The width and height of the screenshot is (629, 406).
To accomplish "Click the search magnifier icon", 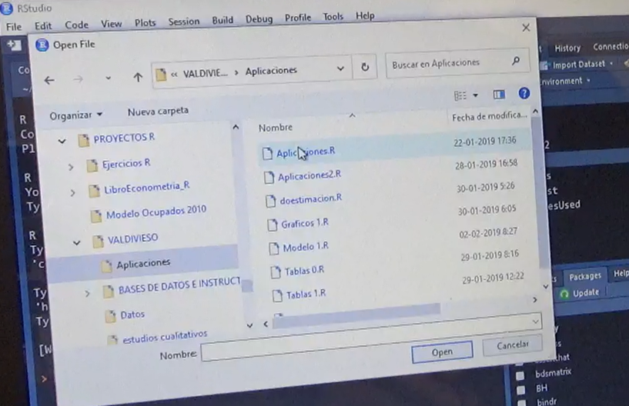I will [x=516, y=61].
